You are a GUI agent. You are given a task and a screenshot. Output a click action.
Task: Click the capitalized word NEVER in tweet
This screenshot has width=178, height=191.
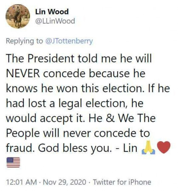tap(23, 73)
